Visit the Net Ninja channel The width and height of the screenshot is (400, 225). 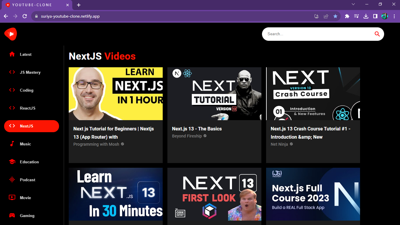279,144
